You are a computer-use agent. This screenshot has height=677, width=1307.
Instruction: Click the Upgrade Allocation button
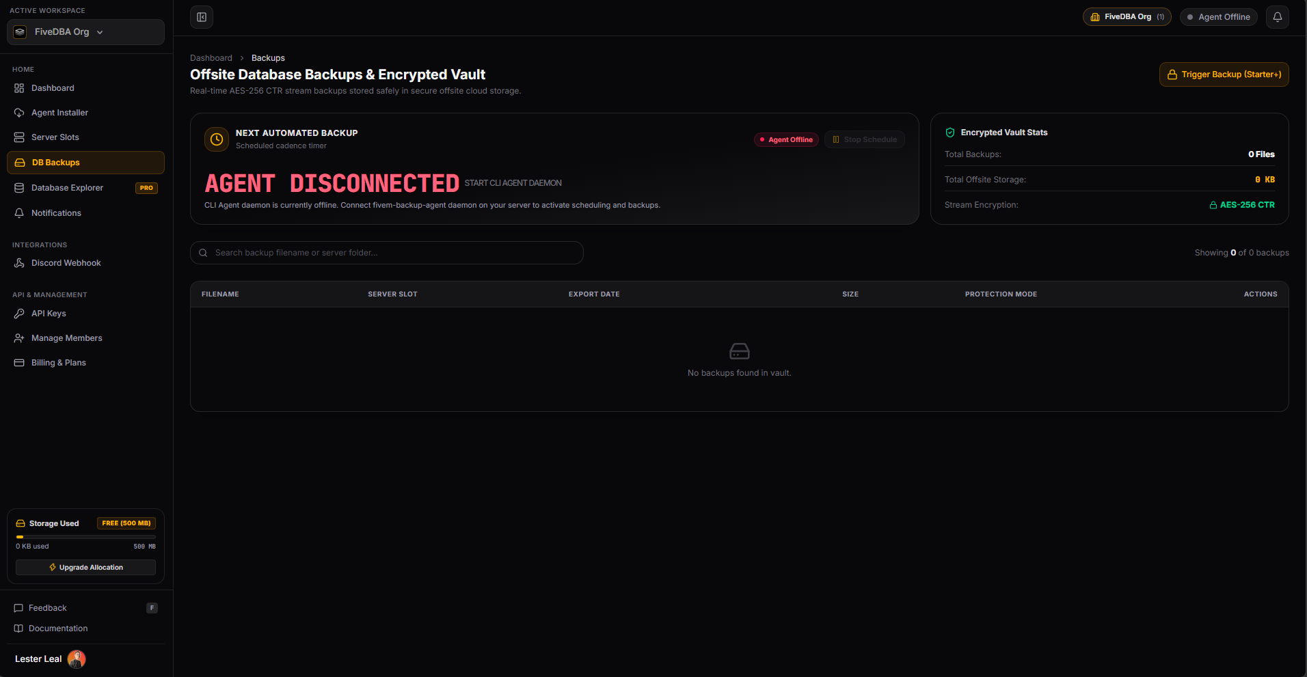tap(85, 568)
